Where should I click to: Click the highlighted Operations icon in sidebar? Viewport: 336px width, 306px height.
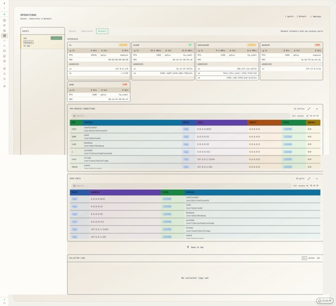point(4,36)
